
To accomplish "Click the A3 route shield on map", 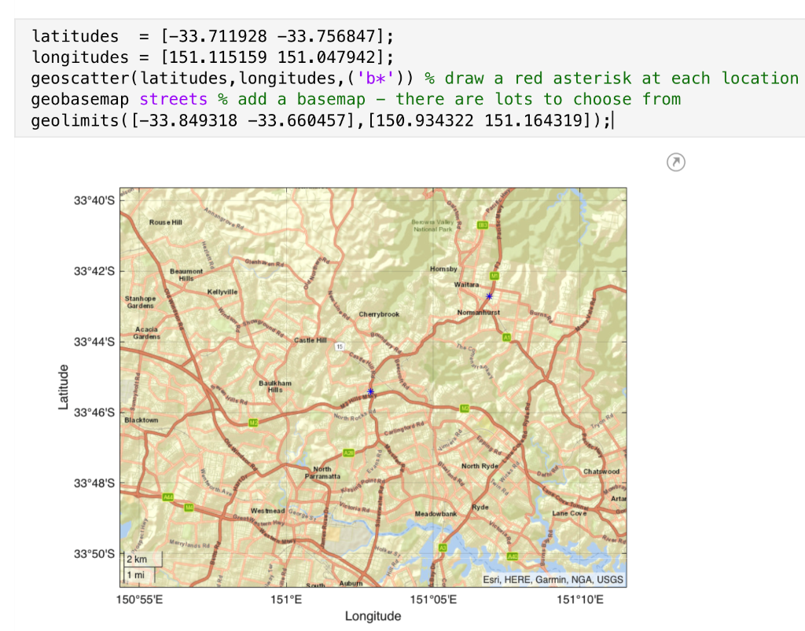I will [x=443, y=548].
